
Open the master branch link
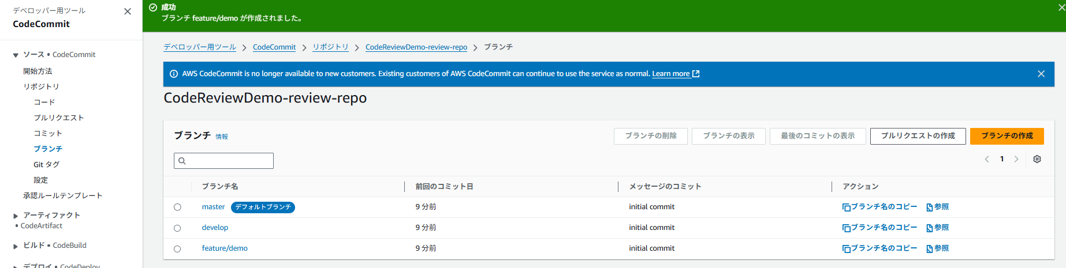coord(213,207)
